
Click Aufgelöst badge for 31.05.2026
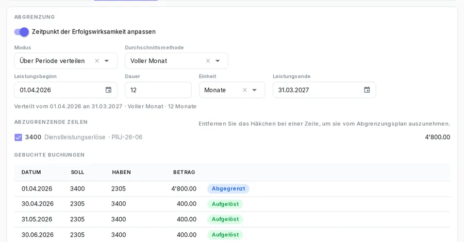[x=225, y=219]
